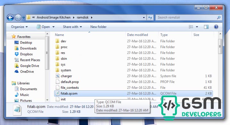The image size is (230, 125).
Task: Open the Pictures library
Action: pyautogui.click(x=26, y=101)
